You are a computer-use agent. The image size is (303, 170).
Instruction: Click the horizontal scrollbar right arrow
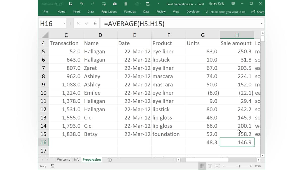(259, 160)
